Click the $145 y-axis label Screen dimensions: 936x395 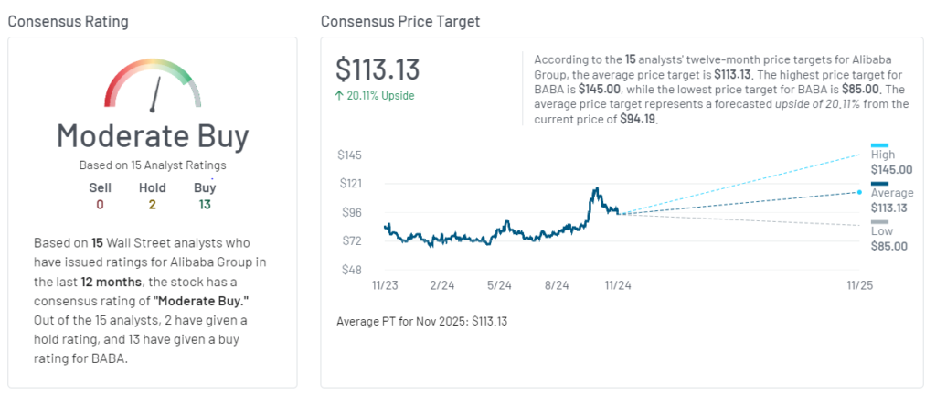(x=350, y=155)
